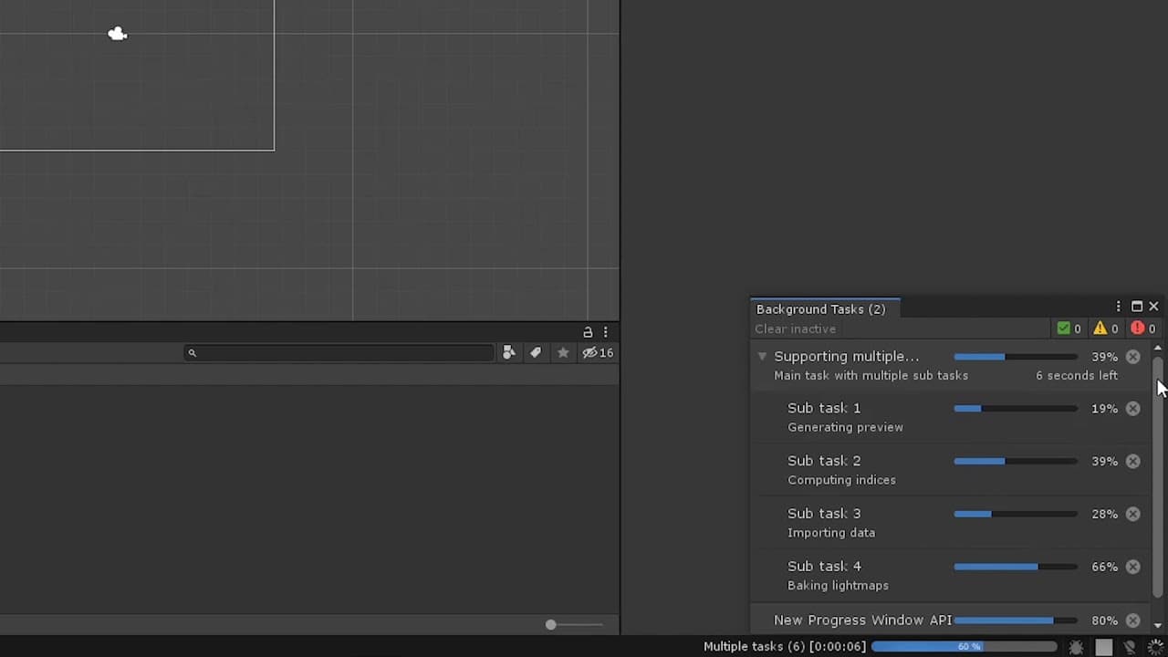The image size is (1168, 657).
Task: Click the 39% value of Sub task 2
Action: tap(1104, 462)
